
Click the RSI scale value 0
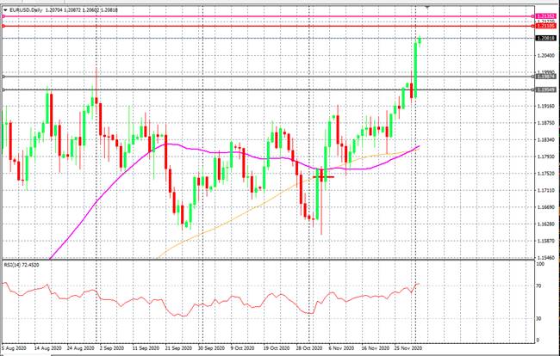click(x=538, y=341)
